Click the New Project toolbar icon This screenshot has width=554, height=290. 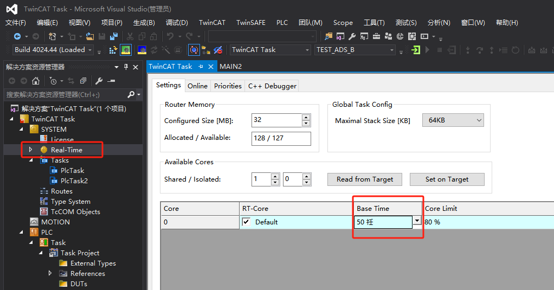click(52, 36)
